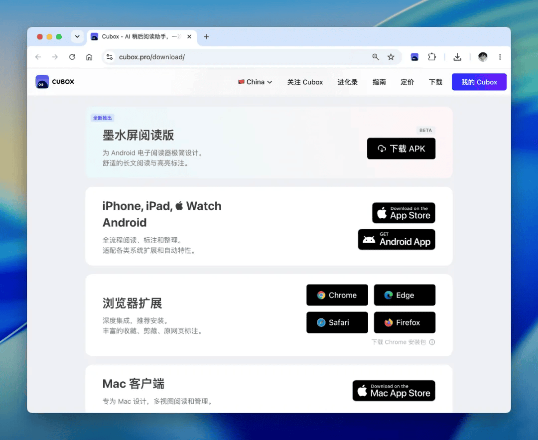The image size is (538, 440).
Task: Close the Cubox tab
Action: click(189, 37)
